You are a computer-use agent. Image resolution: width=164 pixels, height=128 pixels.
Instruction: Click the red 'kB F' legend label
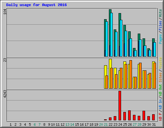point(160,117)
